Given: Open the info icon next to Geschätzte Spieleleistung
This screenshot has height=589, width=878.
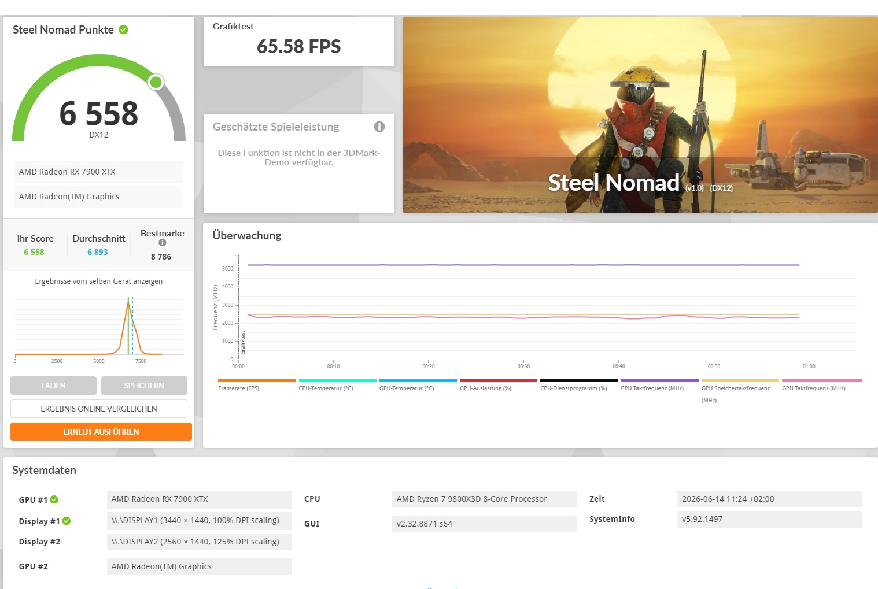Looking at the screenshot, I should (379, 127).
